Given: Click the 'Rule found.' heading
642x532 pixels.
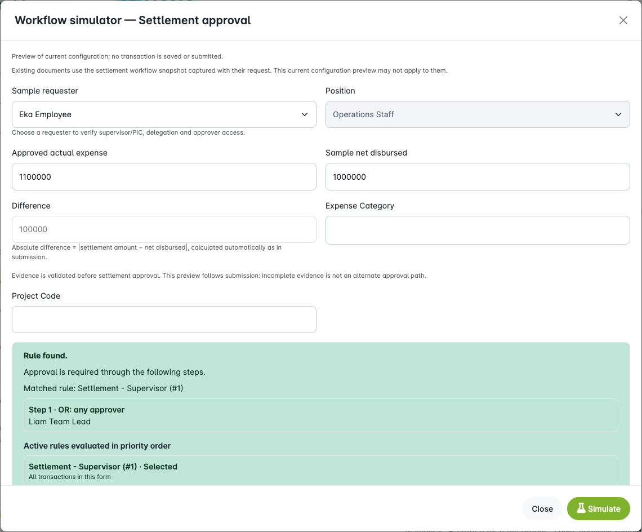Looking at the screenshot, I should pos(46,356).
